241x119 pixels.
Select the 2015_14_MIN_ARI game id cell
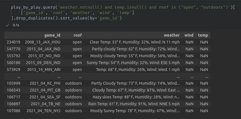coord(44,70)
